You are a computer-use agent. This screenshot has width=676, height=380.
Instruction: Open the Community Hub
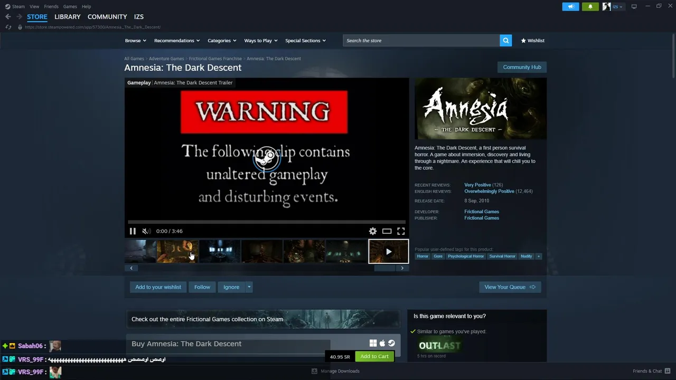coord(522,67)
